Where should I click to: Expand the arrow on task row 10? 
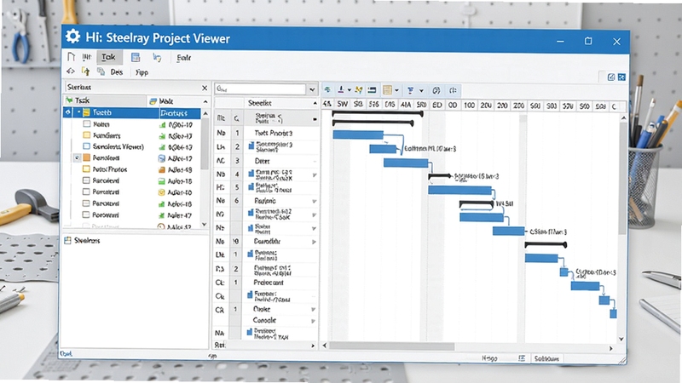(314, 242)
